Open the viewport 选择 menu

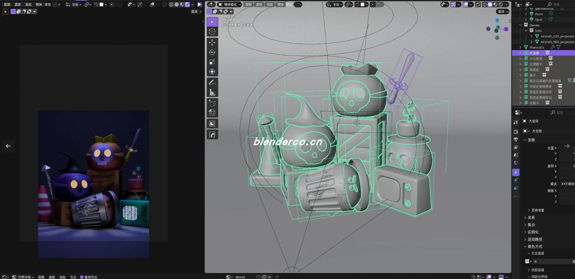[259, 4]
